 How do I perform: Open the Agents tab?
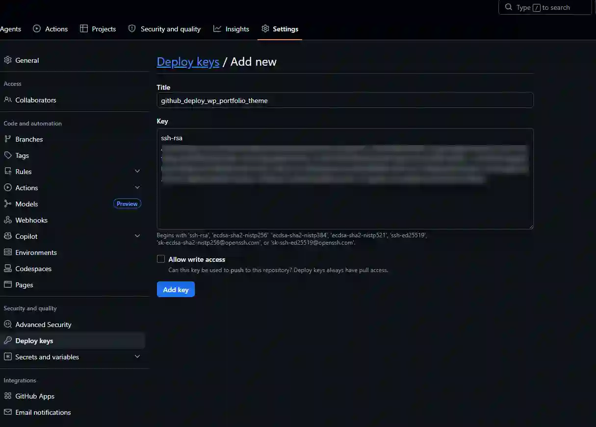pyautogui.click(x=10, y=29)
